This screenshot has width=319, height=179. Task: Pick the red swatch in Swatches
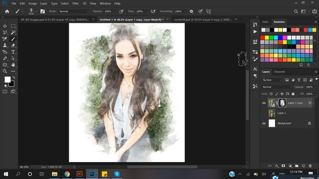[x=262, y=38]
